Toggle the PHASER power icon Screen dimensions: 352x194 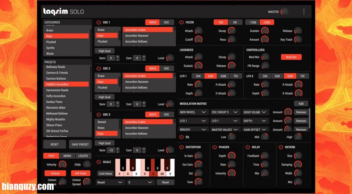pyautogui.click(x=214, y=147)
